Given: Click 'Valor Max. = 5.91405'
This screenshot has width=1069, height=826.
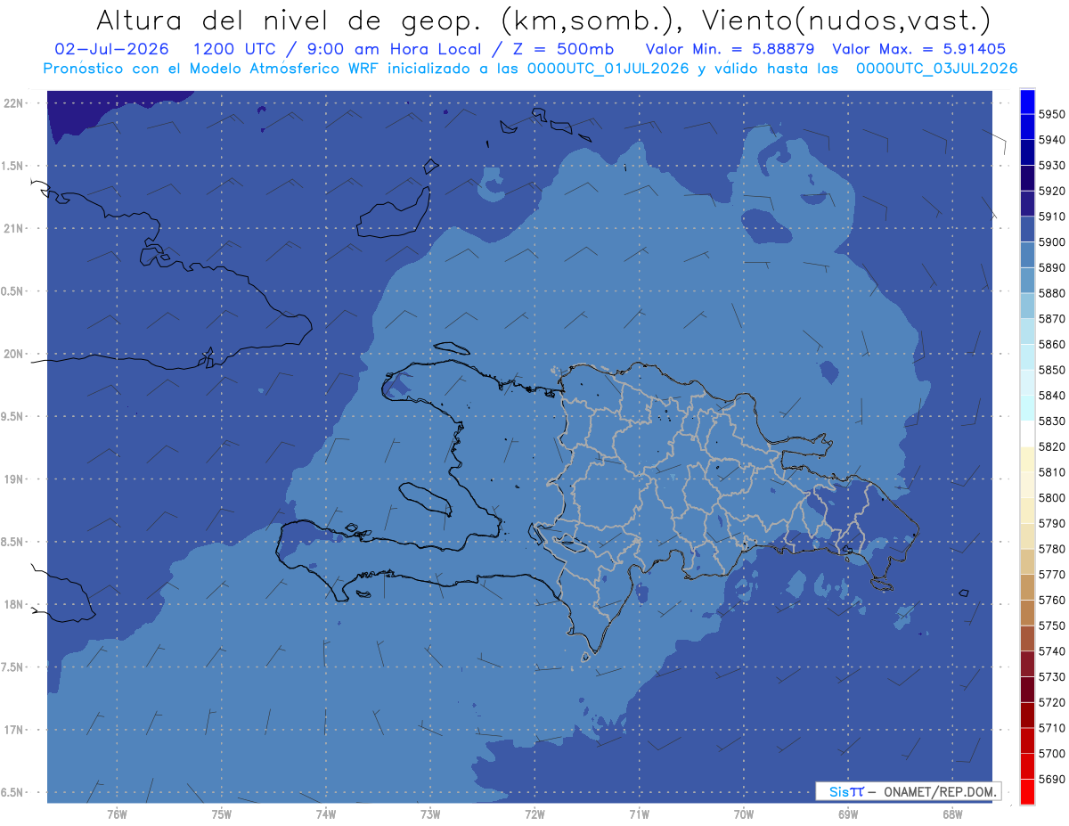Looking at the screenshot, I should point(919,49).
